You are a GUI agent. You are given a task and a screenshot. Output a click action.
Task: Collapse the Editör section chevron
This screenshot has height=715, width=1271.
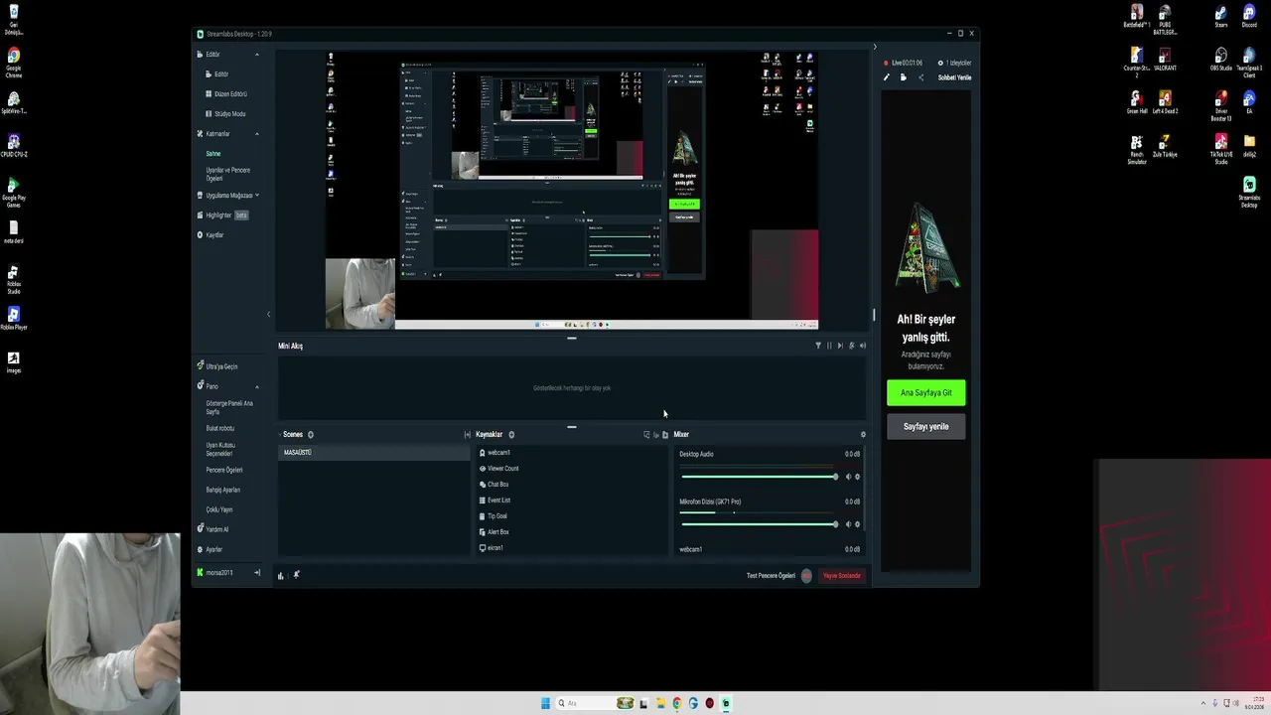pos(257,55)
